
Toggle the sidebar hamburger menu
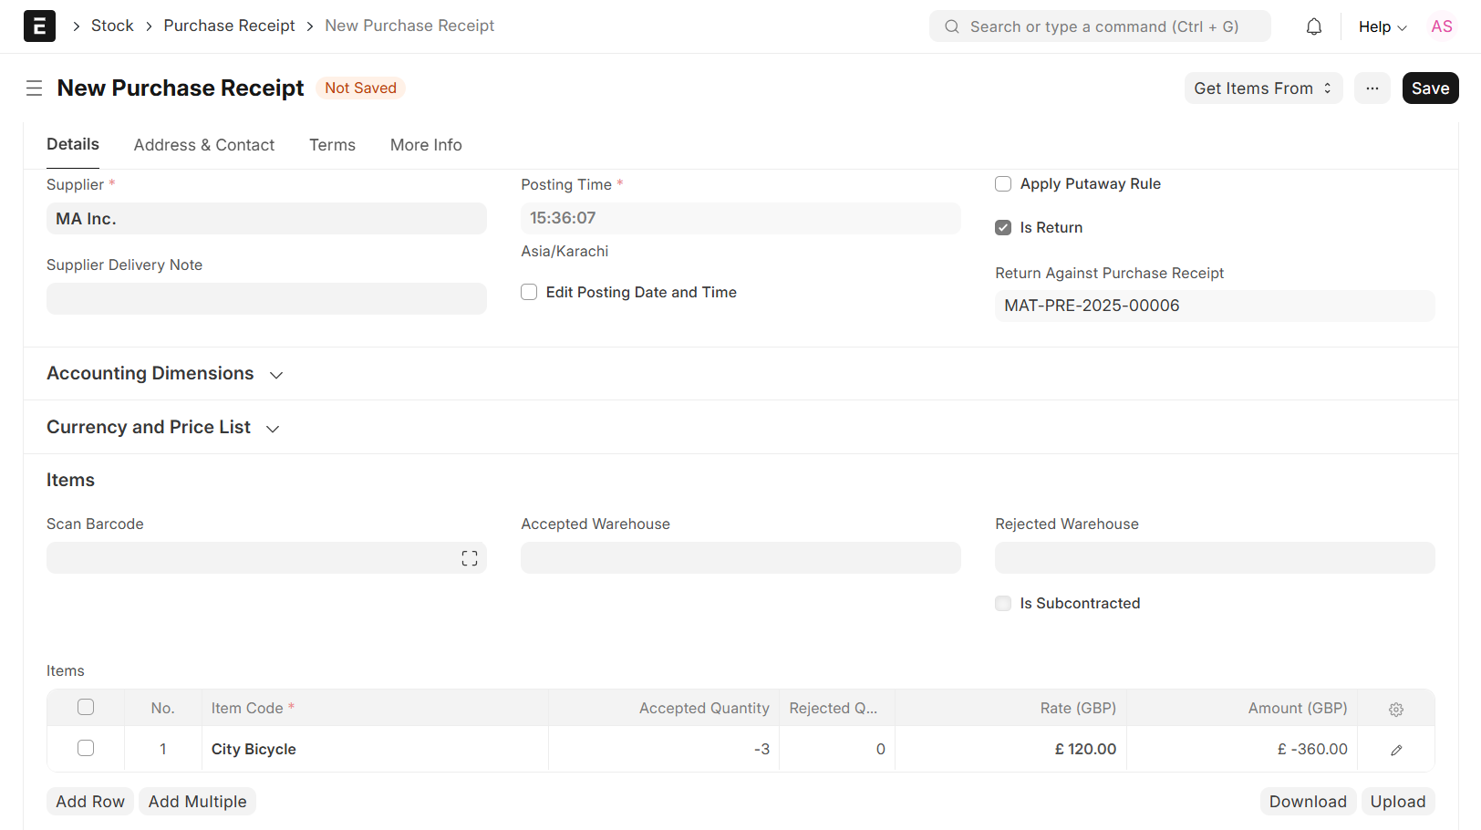(35, 88)
